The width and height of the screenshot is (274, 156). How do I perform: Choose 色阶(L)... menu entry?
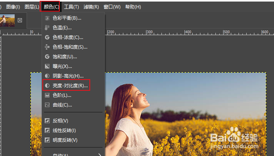[73, 95]
